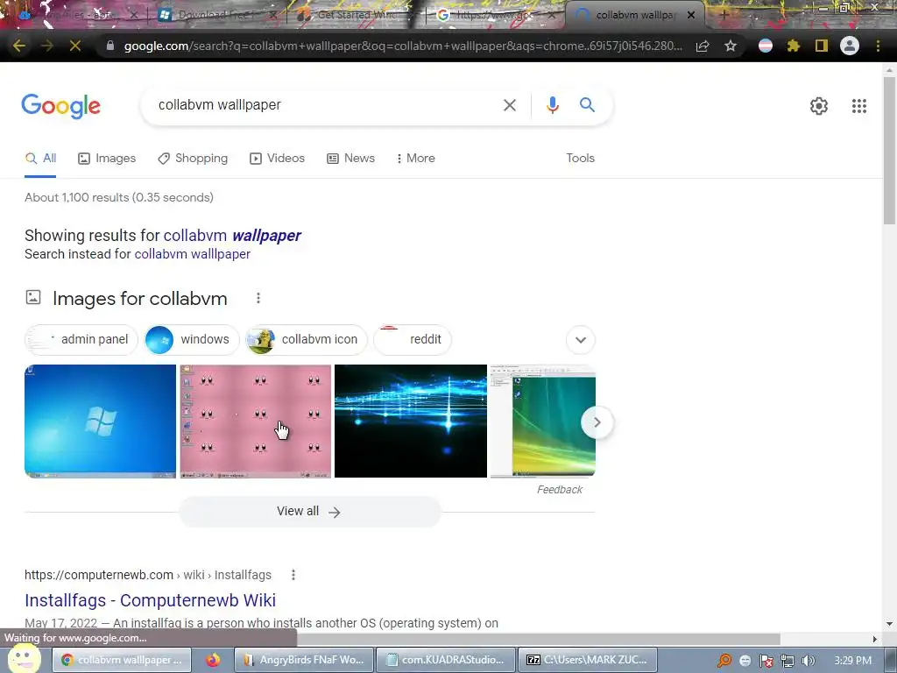This screenshot has width=897, height=673.
Task: Toggle the browser side panel icon
Action: click(822, 46)
